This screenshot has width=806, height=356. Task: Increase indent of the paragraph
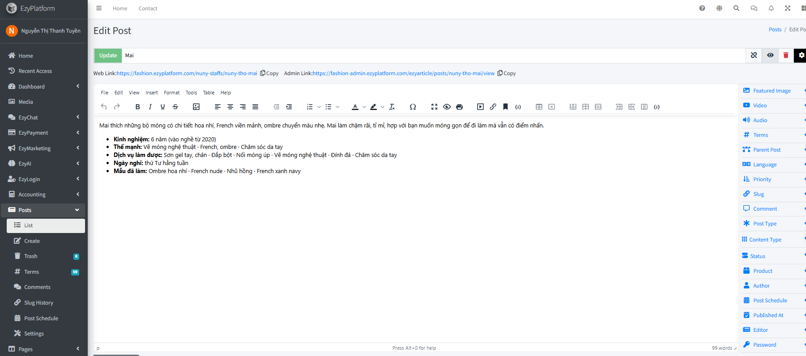[289, 107]
